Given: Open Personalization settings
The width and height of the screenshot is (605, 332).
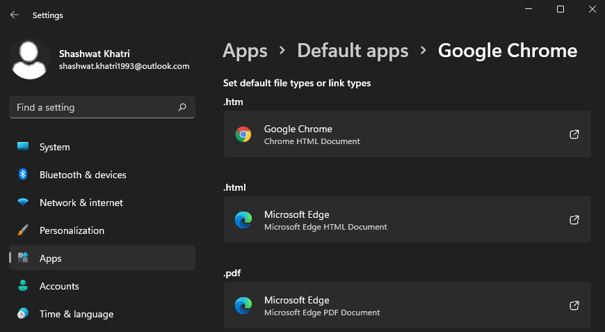Looking at the screenshot, I should point(72,230).
